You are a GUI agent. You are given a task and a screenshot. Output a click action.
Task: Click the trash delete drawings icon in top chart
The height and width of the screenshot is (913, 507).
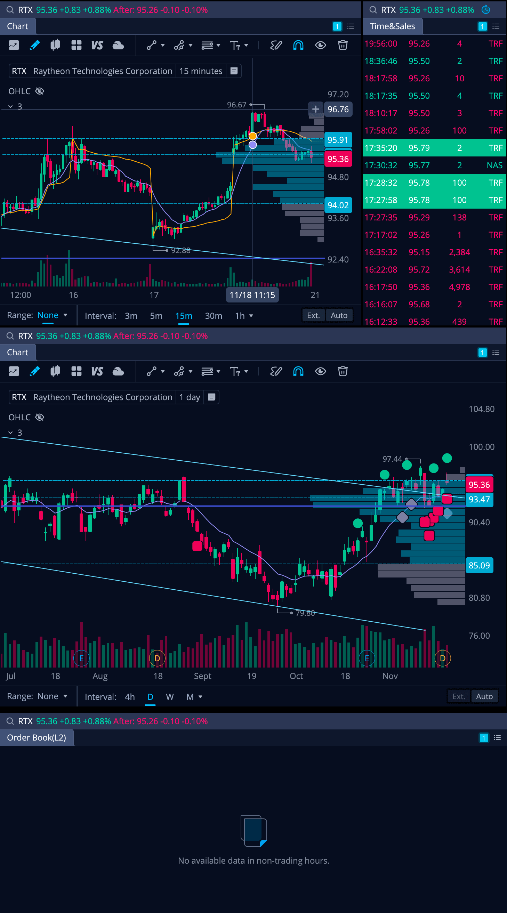coord(343,45)
